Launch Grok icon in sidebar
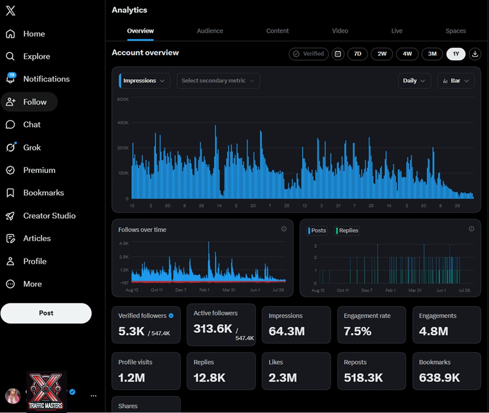The image size is (489, 413). (10, 147)
